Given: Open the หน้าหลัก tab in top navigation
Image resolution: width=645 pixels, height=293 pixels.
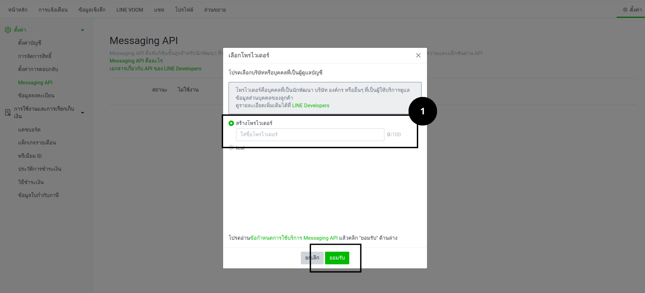Looking at the screenshot, I should click(18, 10).
